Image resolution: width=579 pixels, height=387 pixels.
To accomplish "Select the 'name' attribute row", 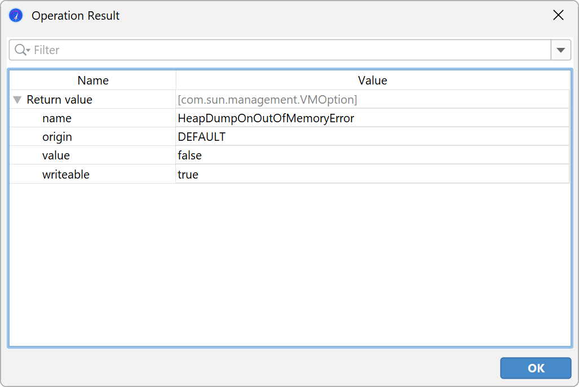I will pos(57,118).
